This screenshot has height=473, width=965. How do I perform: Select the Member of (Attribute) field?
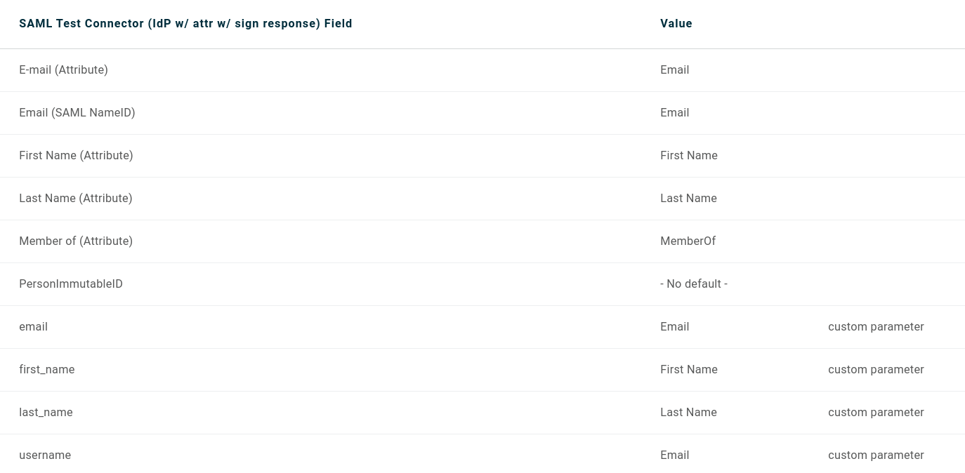point(76,241)
